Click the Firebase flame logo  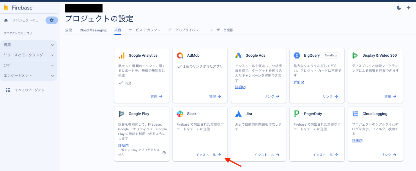click(x=6, y=8)
